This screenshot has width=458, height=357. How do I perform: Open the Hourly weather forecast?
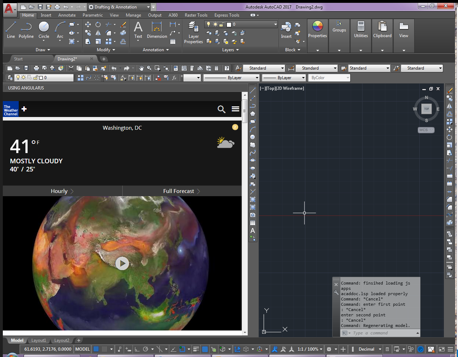pyautogui.click(x=59, y=191)
